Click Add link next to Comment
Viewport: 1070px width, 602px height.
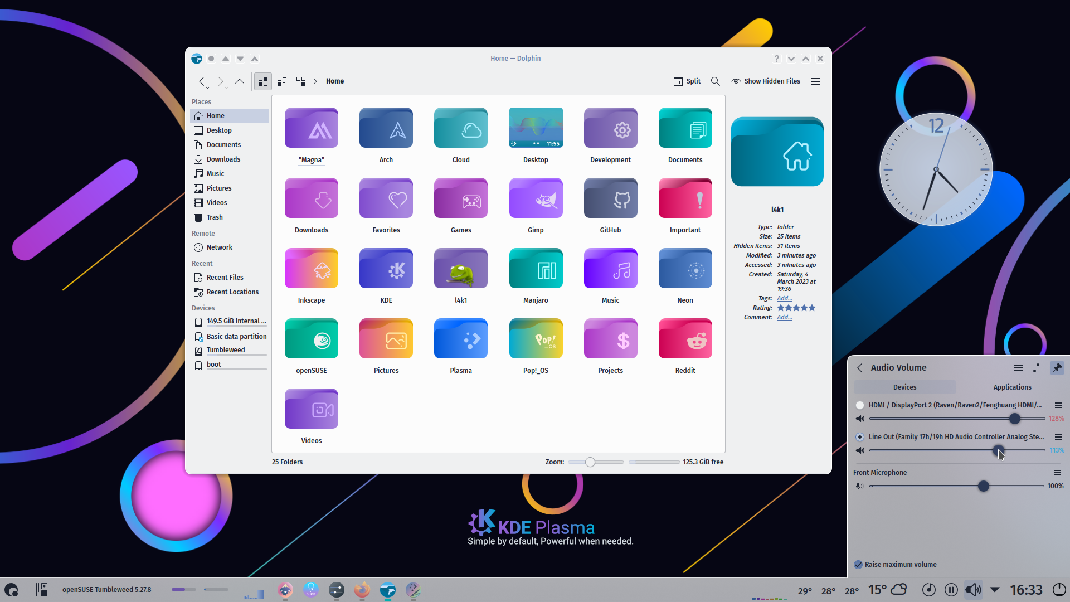click(x=784, y=318)
